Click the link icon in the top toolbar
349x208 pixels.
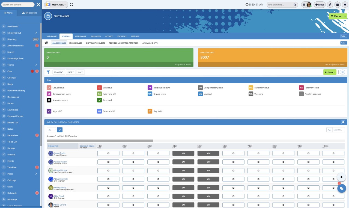click(x=330, y=5)
